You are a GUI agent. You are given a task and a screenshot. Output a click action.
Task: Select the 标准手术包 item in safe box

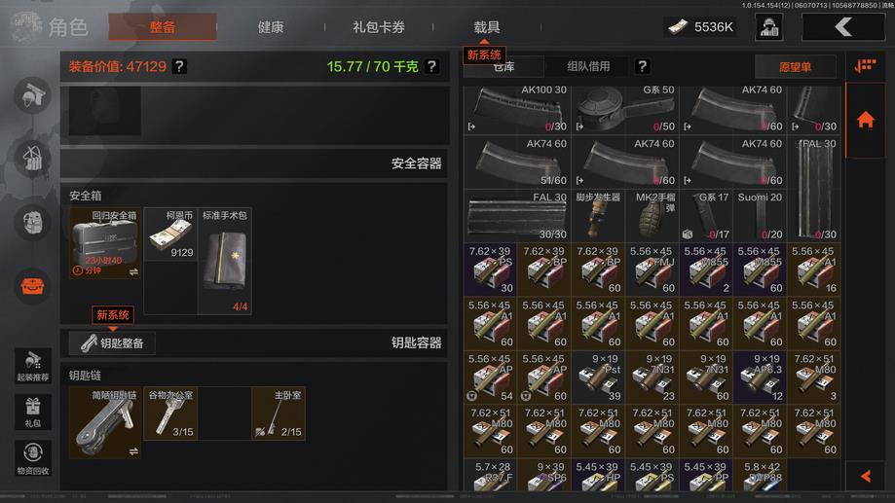(224, 261)
